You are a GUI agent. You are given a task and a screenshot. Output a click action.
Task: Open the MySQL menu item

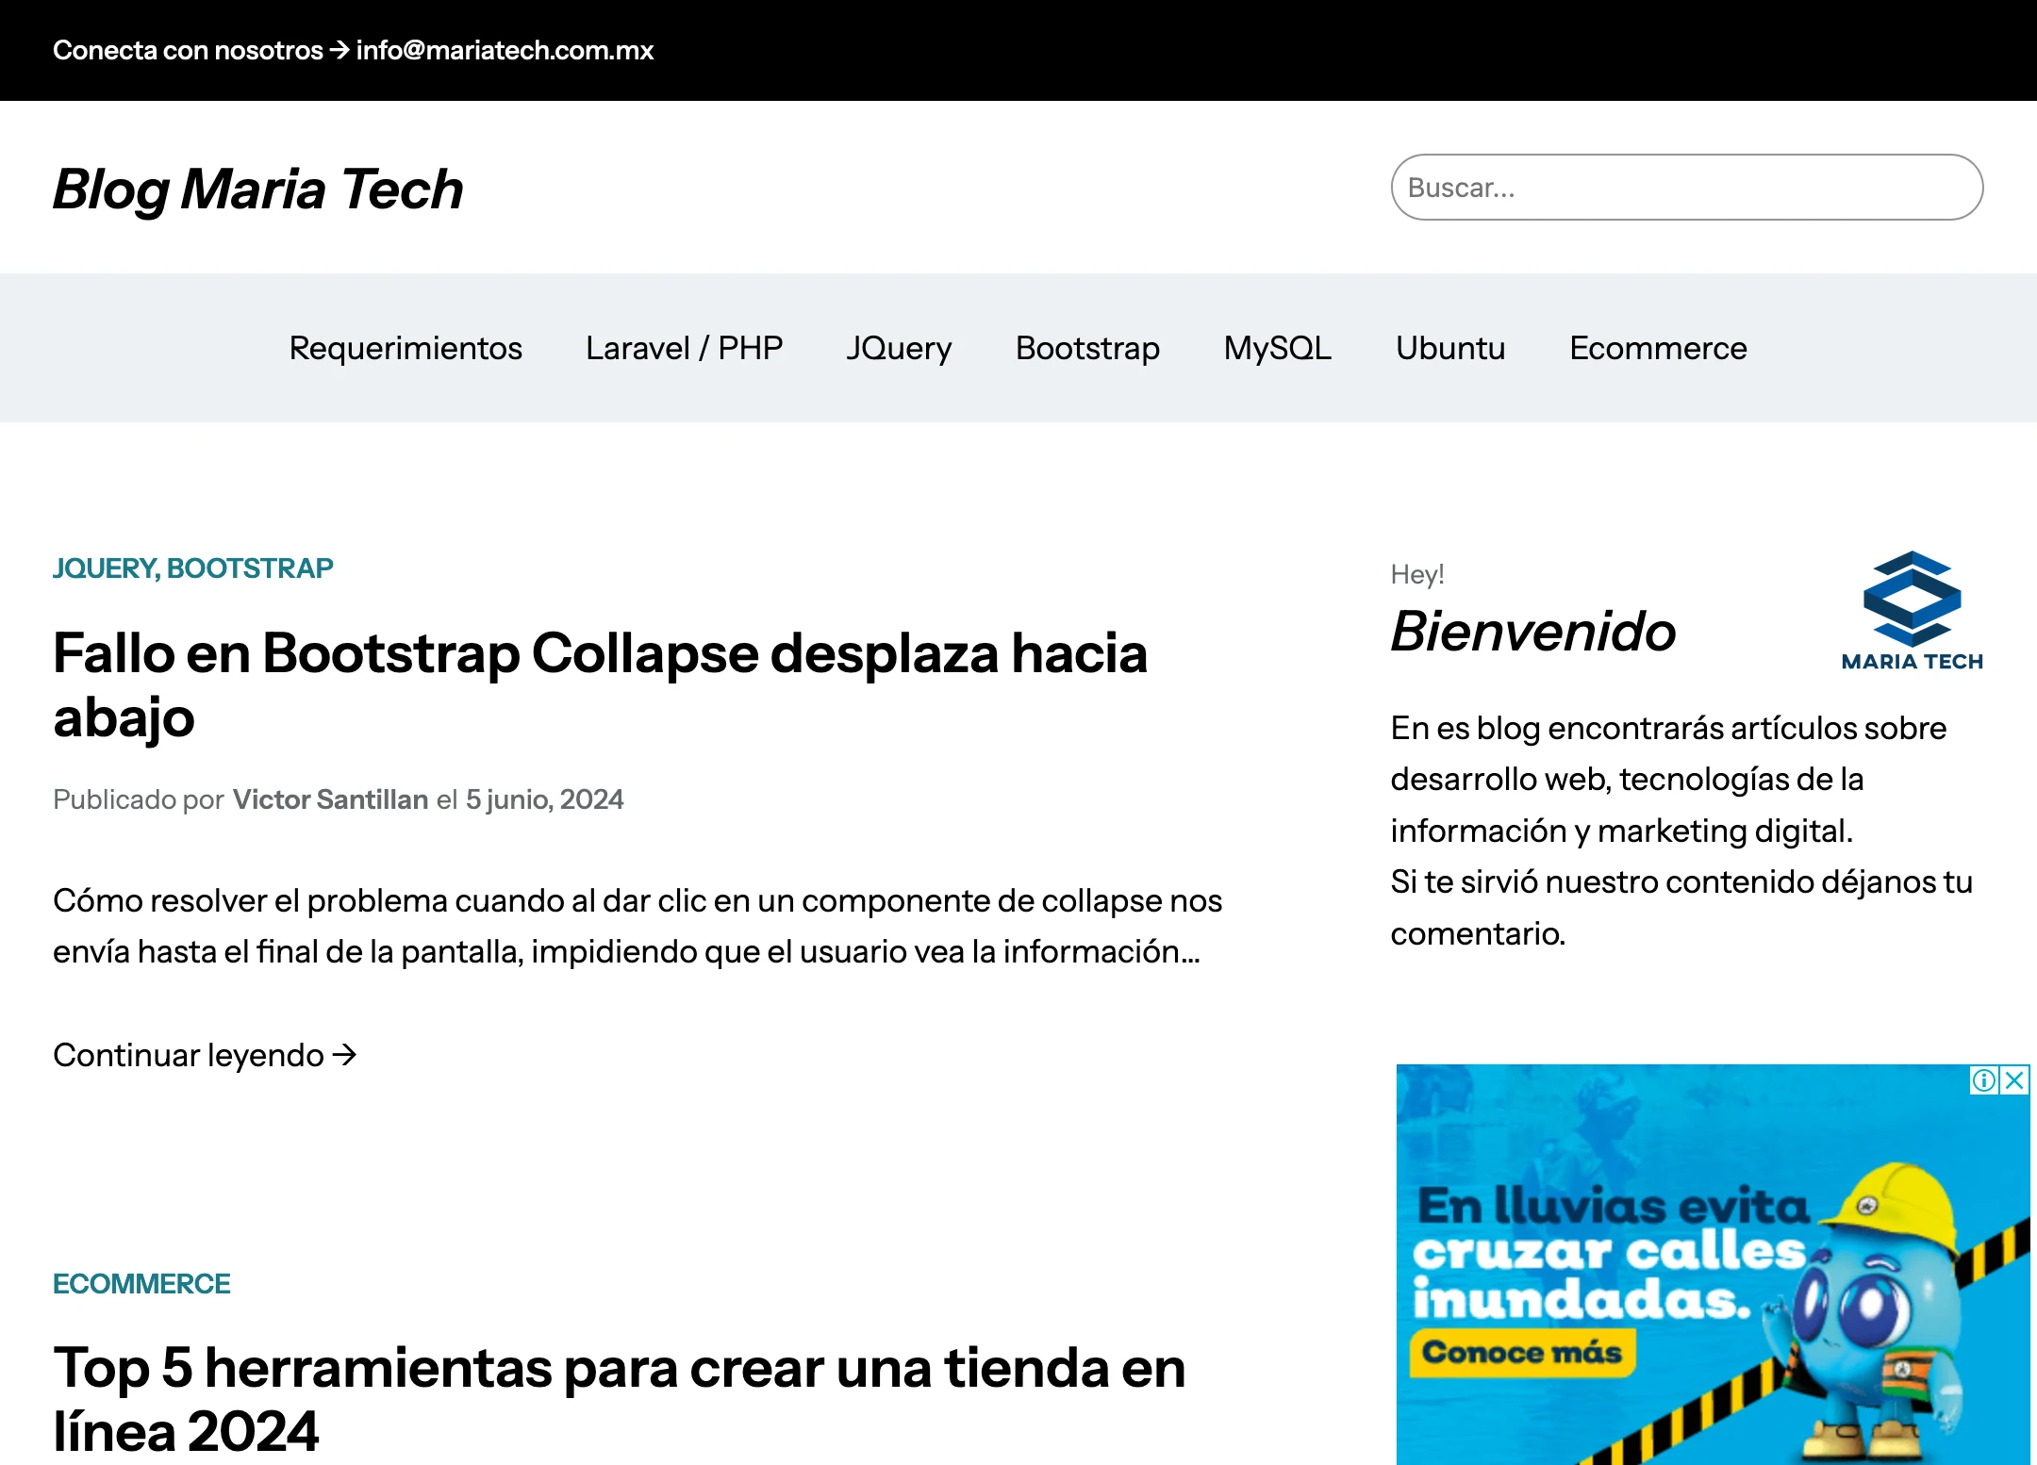tap(1277, 348)
